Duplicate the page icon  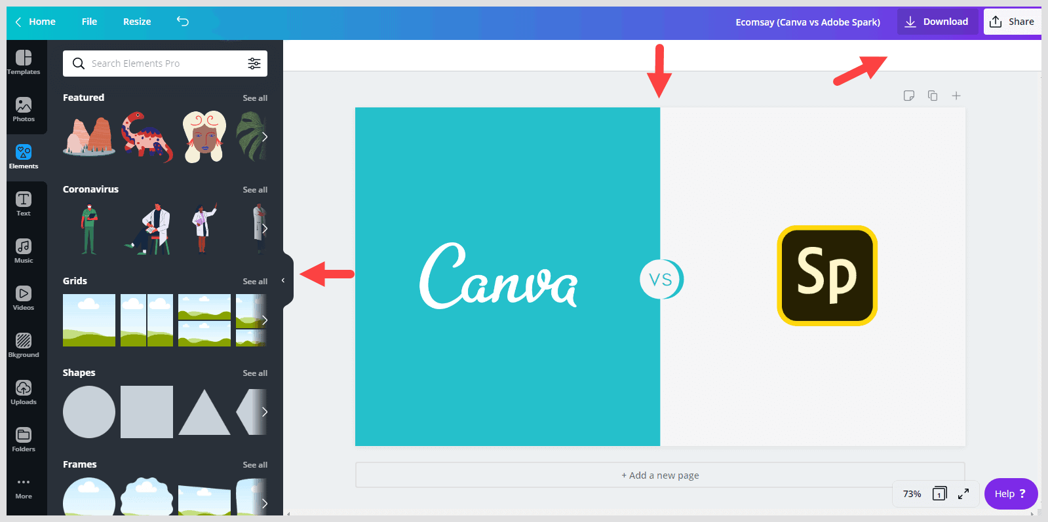coord(933,96)
